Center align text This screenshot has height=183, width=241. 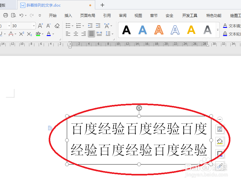(76, 34)
